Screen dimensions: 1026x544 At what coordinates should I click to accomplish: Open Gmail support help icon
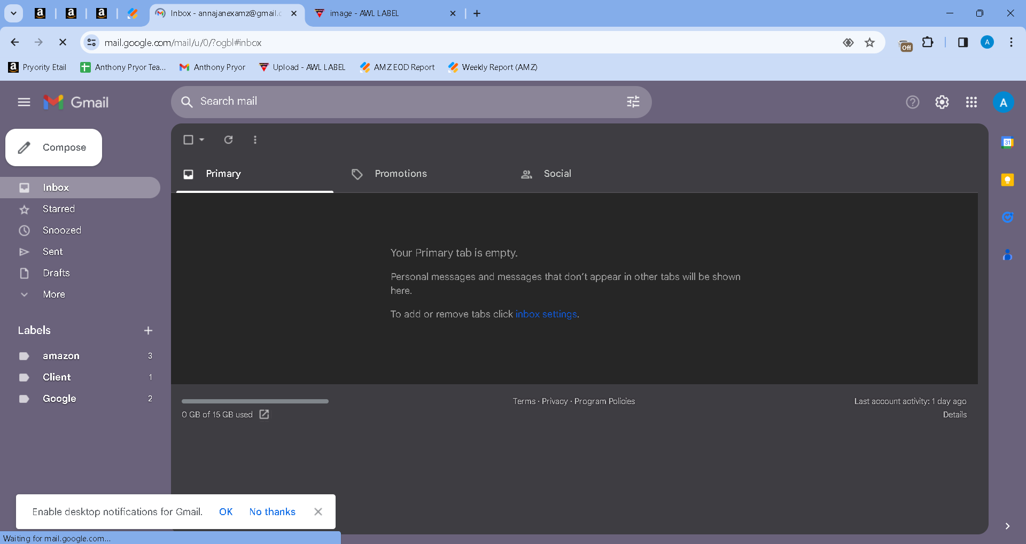point(913,102)
